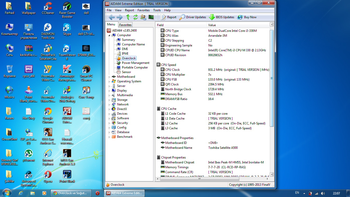This screenshot has height=197, width=350.
Task: Expand the Display tree node
Action: (x=109, y=91)
